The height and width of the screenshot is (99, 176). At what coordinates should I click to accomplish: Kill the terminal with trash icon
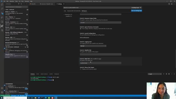[x=169, y=74]
